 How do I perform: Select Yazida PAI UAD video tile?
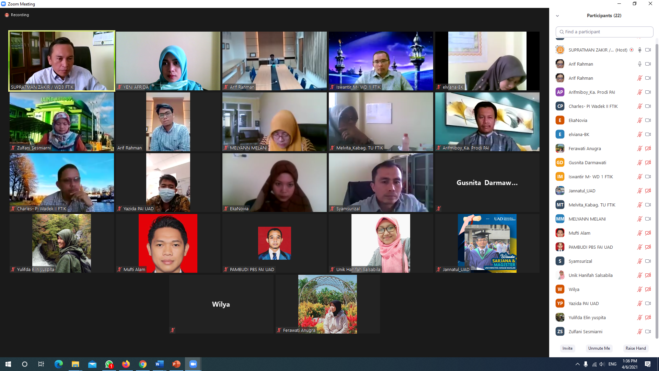tap(168, 182)
